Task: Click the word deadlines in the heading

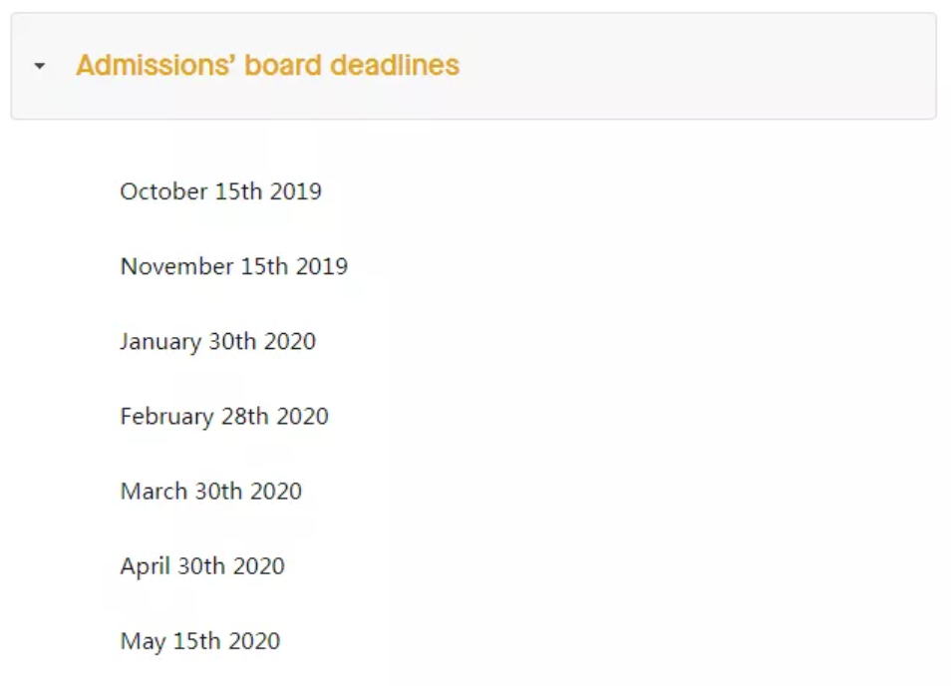Action: tap(395, 65)
